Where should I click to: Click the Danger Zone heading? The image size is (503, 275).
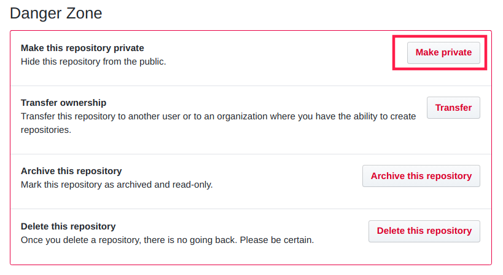(56, 13)
